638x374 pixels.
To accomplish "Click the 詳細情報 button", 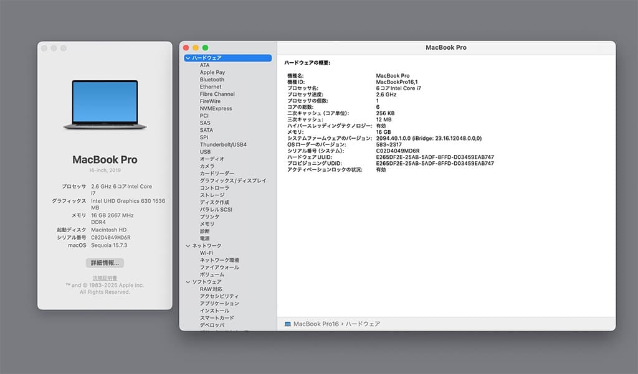I will click(x=105, y=262).
